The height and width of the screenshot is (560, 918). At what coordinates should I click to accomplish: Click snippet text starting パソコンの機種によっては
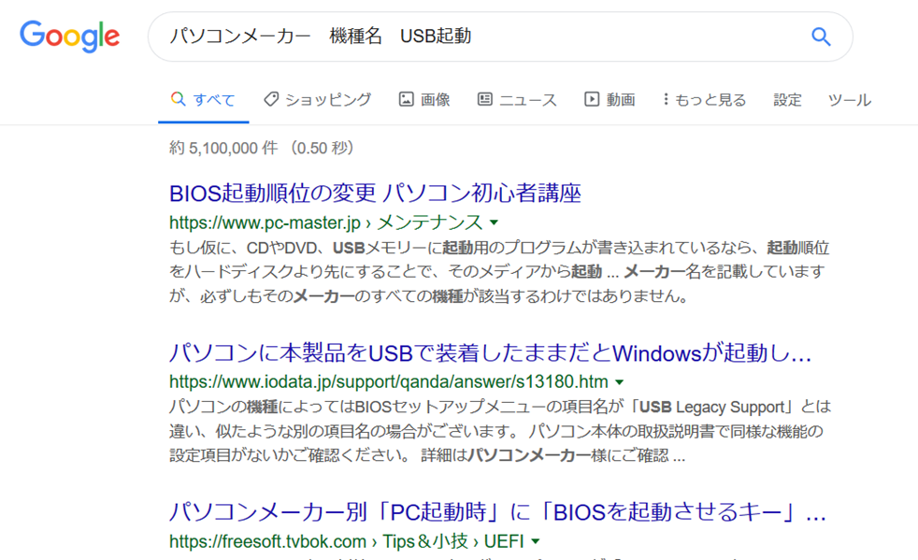500,431
